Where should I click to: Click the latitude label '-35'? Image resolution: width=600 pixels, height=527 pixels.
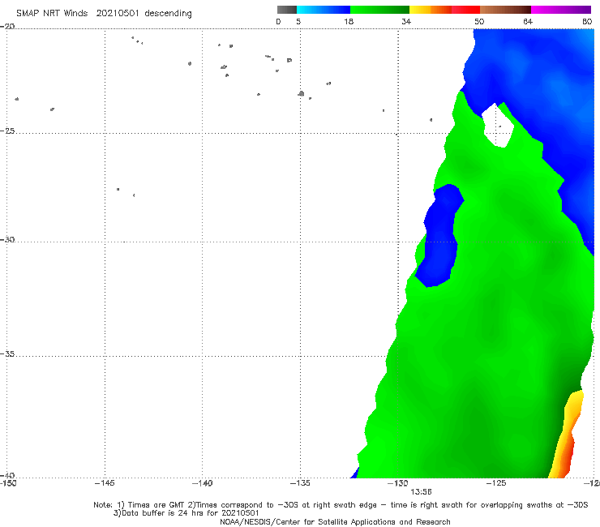7,354
